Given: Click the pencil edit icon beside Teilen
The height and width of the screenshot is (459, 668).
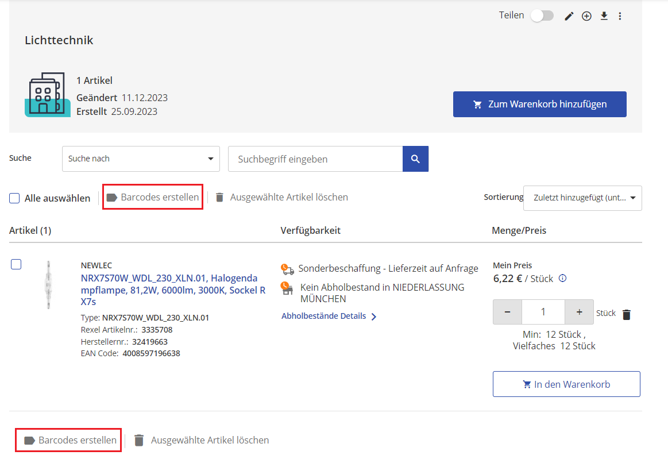Looking at the screenshot, I should (x=569, y=16).
